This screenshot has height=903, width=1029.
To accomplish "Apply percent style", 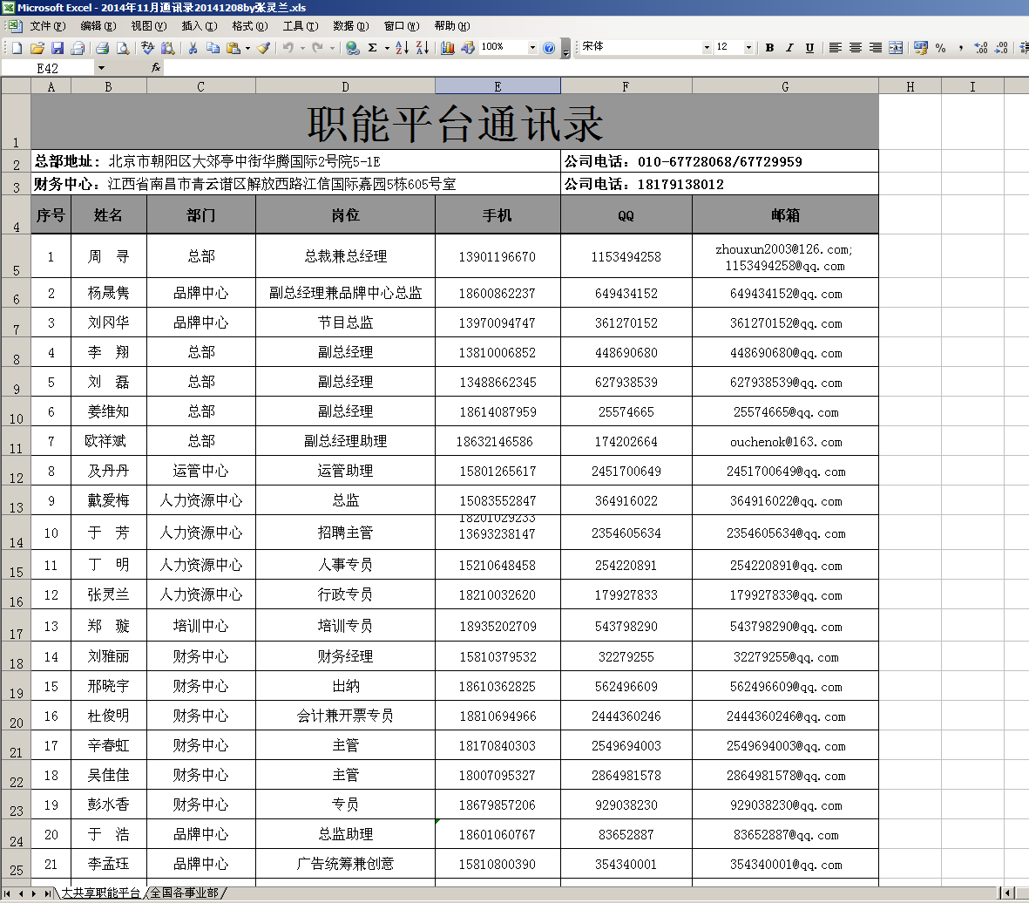I will tap(941, 47).
